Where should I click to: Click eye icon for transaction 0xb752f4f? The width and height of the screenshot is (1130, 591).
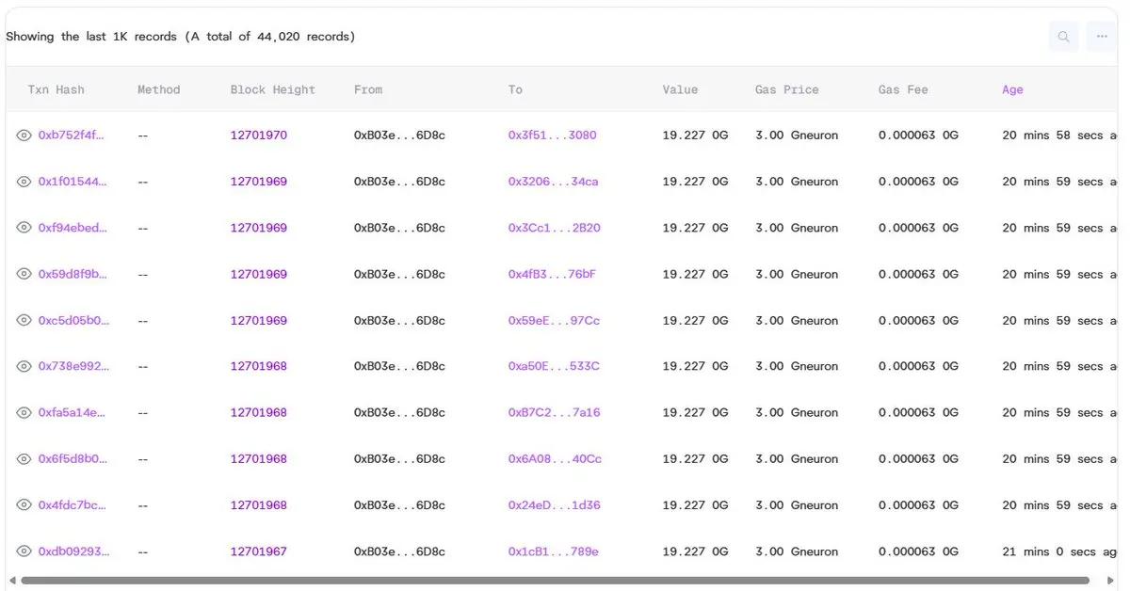point(24,136)
